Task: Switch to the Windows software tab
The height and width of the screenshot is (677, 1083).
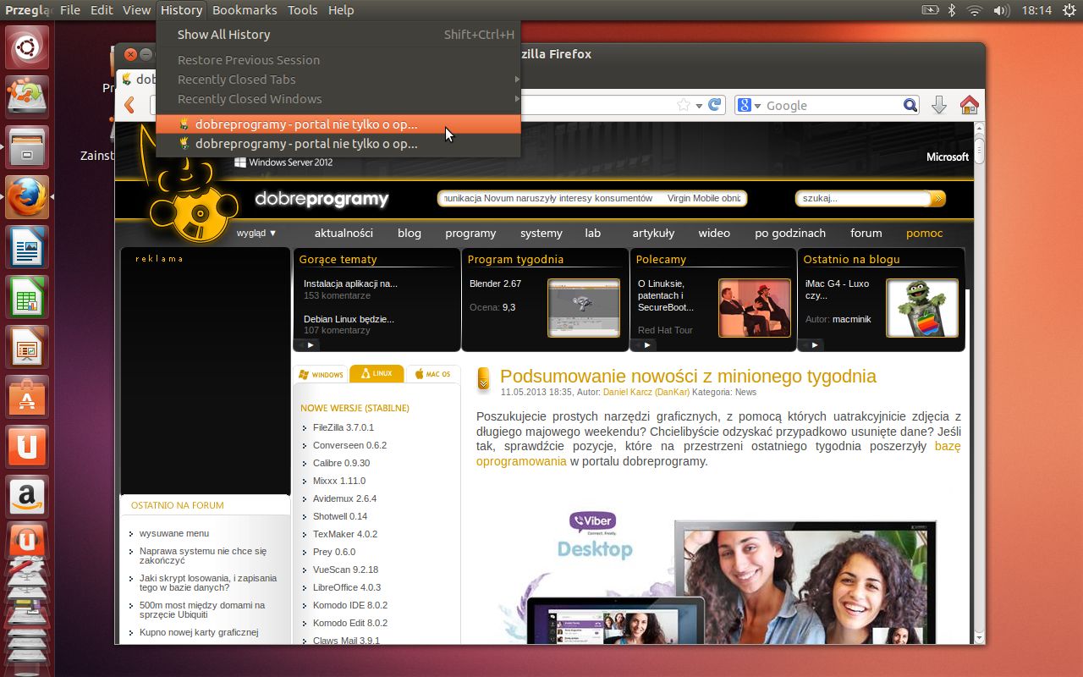Action: [x=321, y=374]
